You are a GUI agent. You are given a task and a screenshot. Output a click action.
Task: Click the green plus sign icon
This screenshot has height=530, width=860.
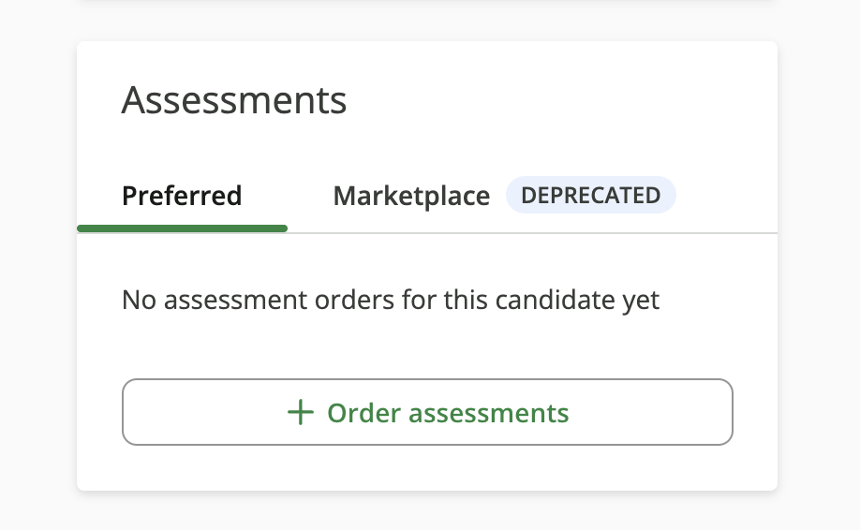click(301, 412)
